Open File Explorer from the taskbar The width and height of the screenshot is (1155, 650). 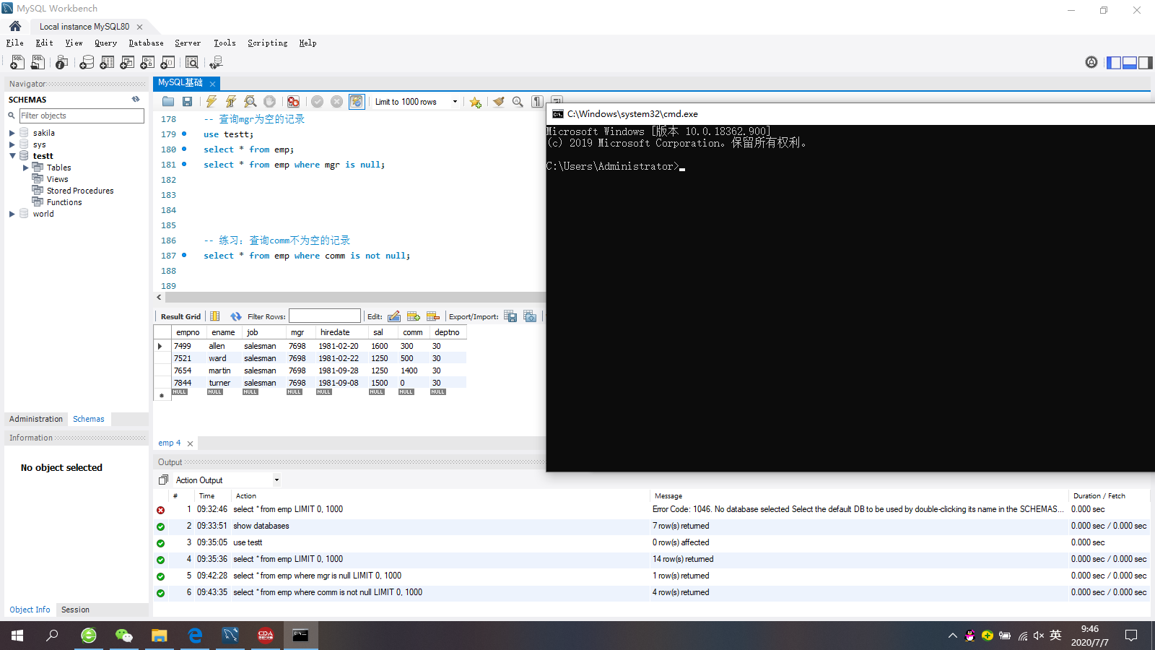[159, 636]
